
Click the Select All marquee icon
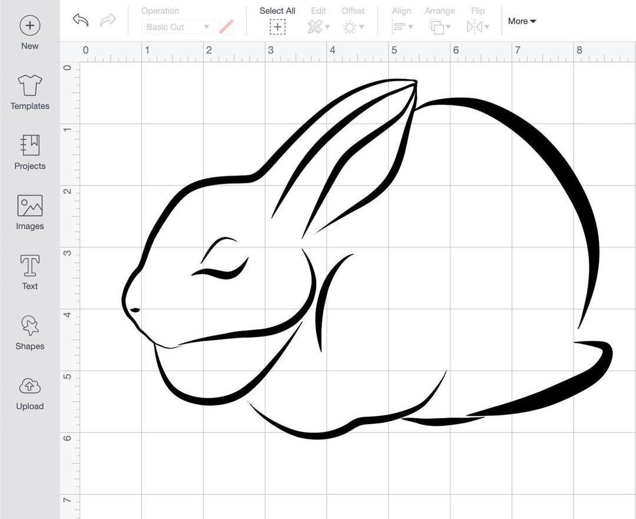click(277, 27)
